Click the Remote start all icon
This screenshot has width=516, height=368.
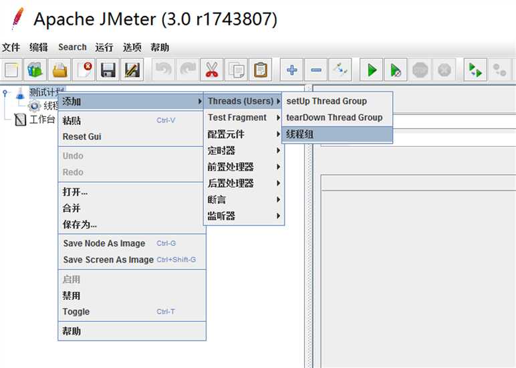(475, 69)
